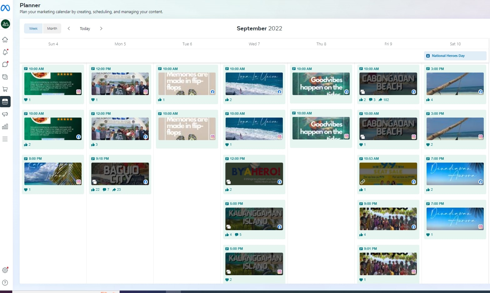The image size is (490, 293).
Task: Jump to Today in the planner
Action: coord(85,28)
